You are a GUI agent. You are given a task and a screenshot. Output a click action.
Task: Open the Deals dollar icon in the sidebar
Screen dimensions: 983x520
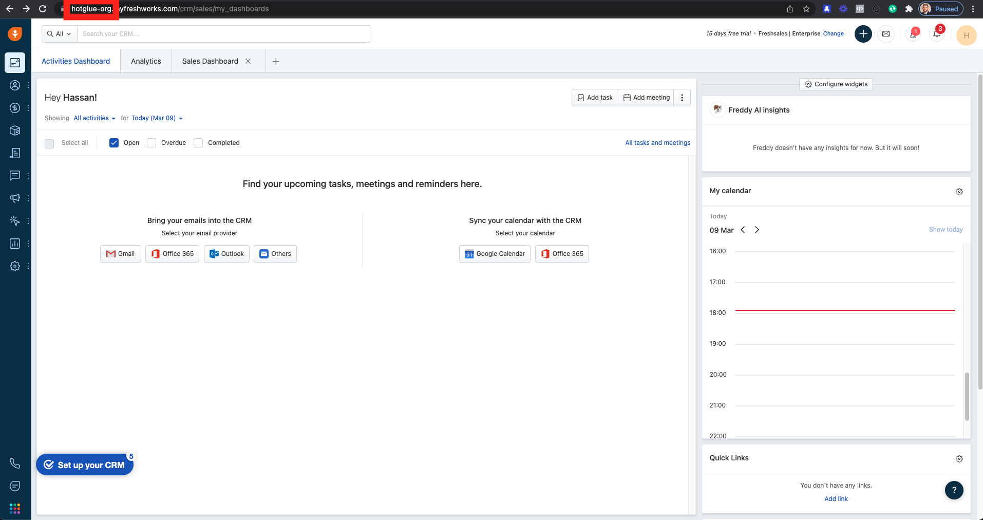(x=15, y=108)
